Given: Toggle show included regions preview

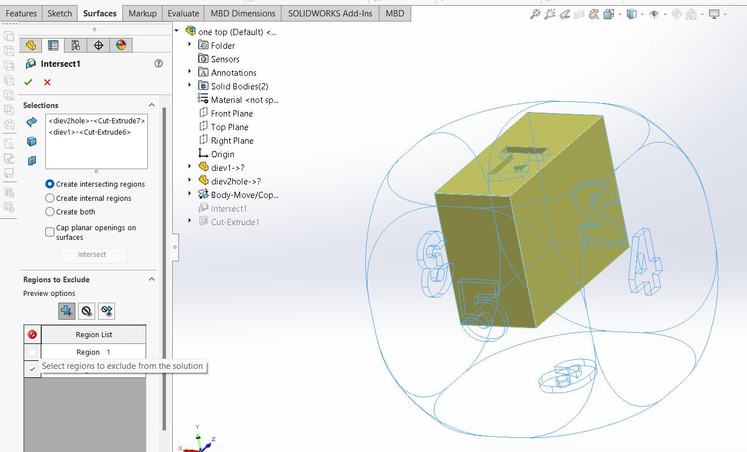Looking at the screenshot, I should [67, 311].
